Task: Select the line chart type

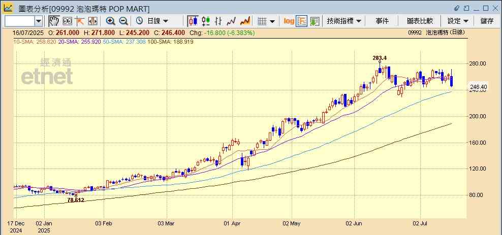Action: pos(231,21)
